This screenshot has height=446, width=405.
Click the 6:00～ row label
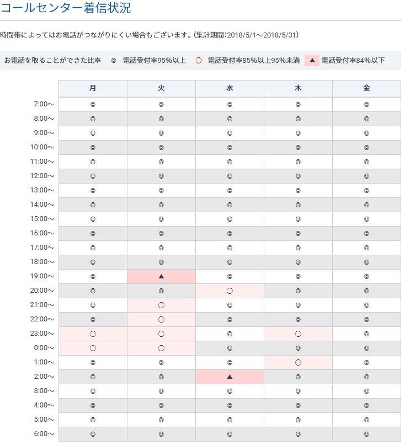44,434
